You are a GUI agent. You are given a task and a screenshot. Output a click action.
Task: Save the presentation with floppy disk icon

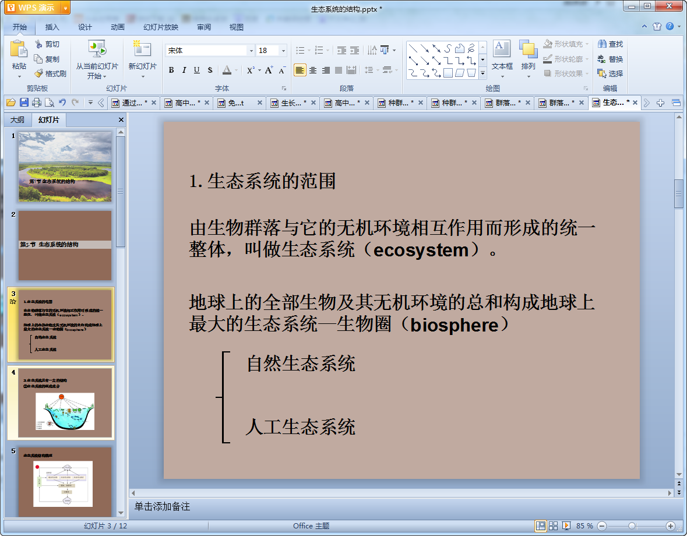[x=24, y=103]
